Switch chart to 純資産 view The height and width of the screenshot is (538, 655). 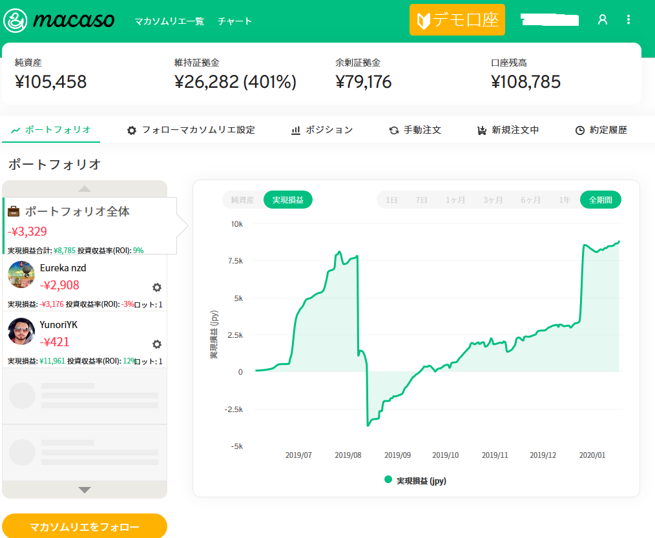(243, 200)
